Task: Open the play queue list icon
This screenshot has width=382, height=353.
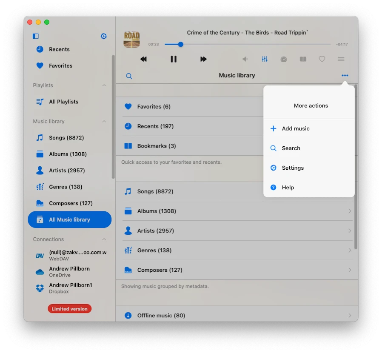Action: [x=341, y=59]
